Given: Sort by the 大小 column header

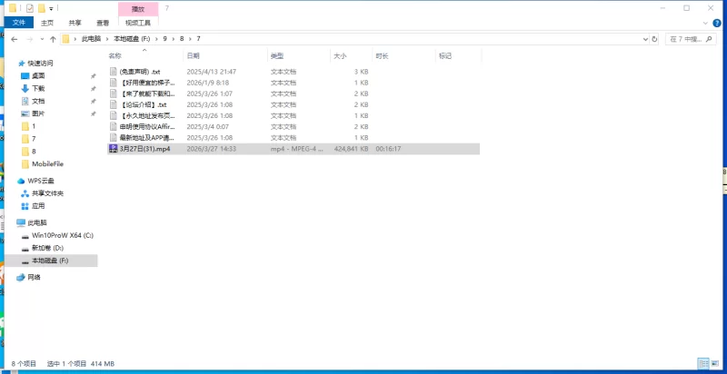Looking at the screenshot, I should coord(351,56).
